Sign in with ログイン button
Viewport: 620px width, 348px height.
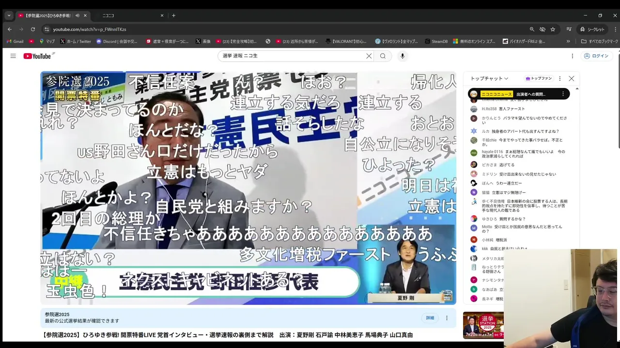click(x=596, y=56)
